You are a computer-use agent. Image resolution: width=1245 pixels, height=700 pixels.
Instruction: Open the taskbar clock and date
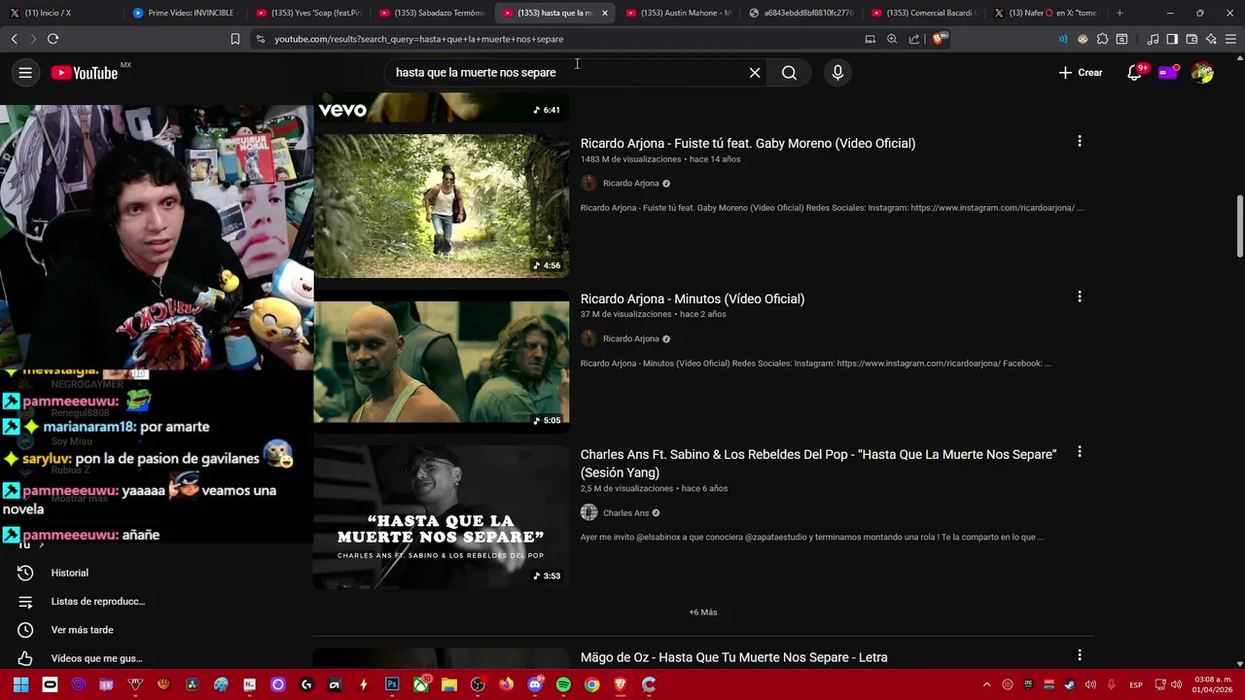(1212, 684)
